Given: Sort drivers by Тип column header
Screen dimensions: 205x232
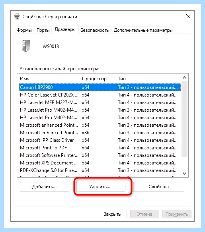Looking at the screenshot, I should (122, 79).
